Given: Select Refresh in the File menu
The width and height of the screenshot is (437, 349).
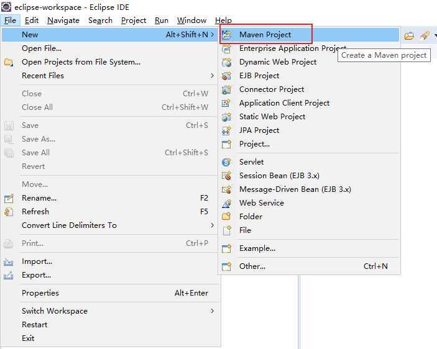Looking at the screenshot, I should pos(111,212).
